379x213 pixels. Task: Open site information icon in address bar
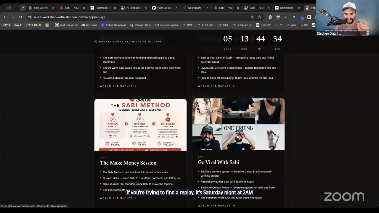click(30, 17)
